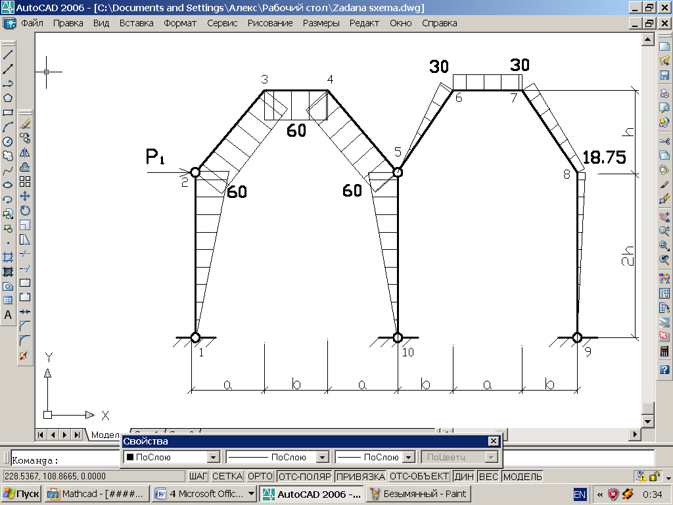The image size is (673, 505).
Task: Open the Формат menu
Action: (180, 23)
